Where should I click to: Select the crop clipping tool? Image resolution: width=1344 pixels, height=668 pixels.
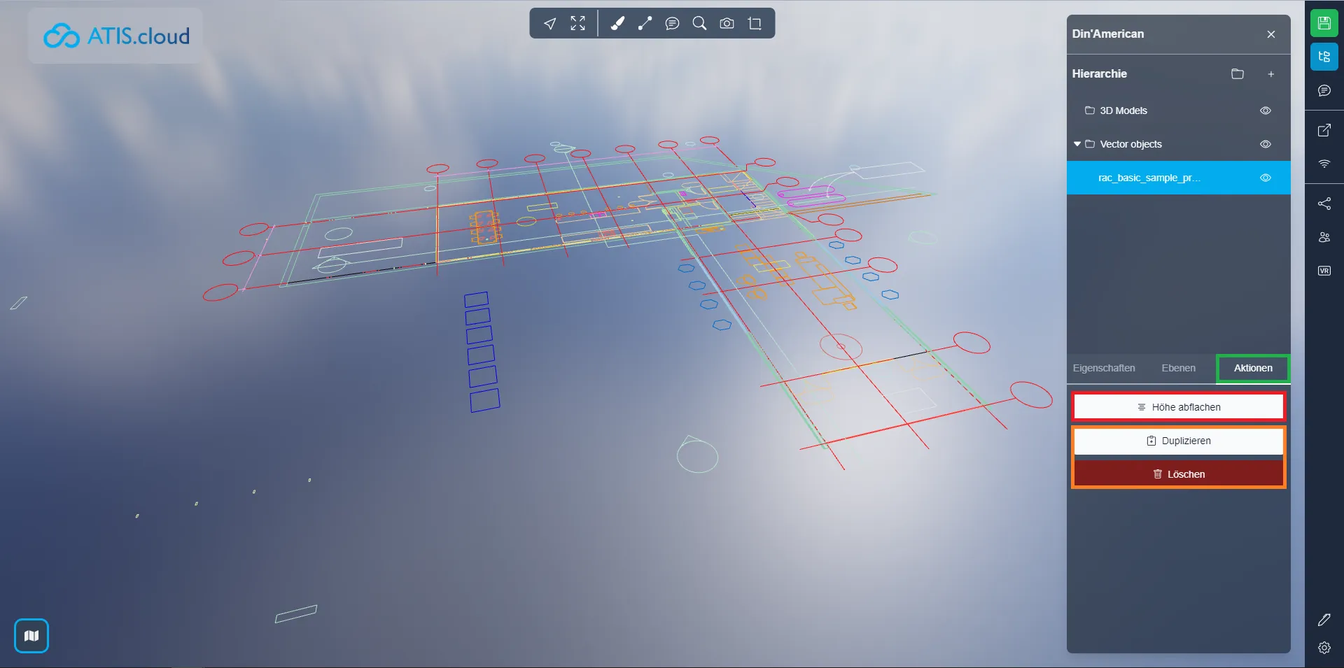[x=755, y=24]
